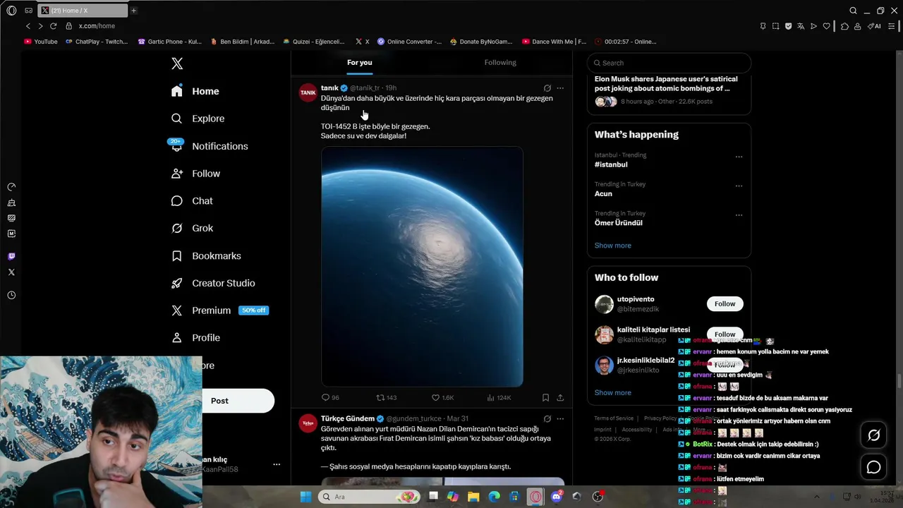The image size is (903, 508).
Task: Reload the page in browser toolbar
Action: [53, 26]
